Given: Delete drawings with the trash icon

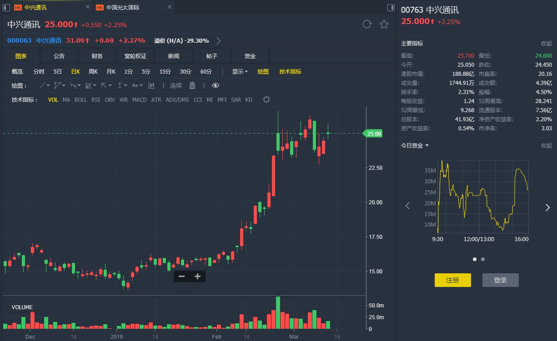Looking at the screenshot, I should click(x=192, y=85).
